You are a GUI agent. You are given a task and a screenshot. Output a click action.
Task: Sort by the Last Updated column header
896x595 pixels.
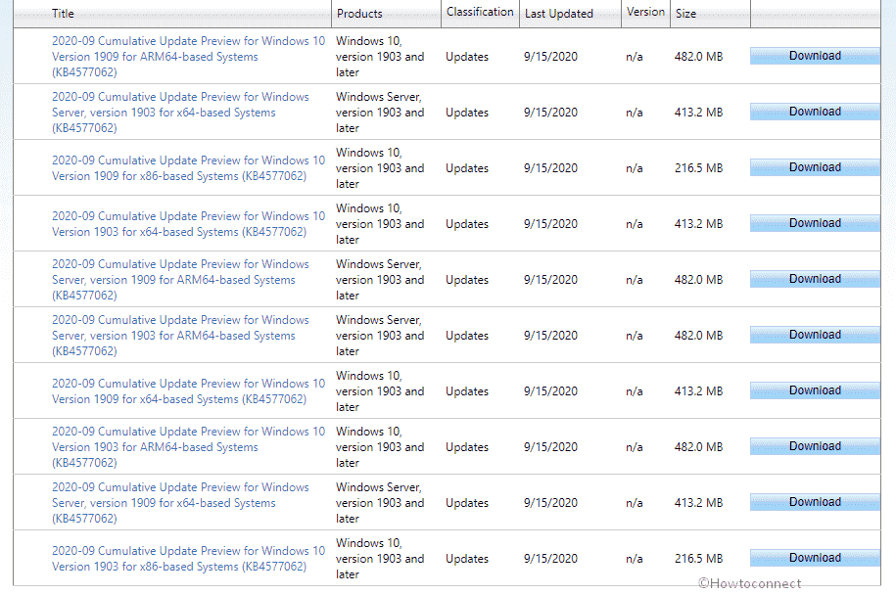pyautogui.click(x=558, y=14)
